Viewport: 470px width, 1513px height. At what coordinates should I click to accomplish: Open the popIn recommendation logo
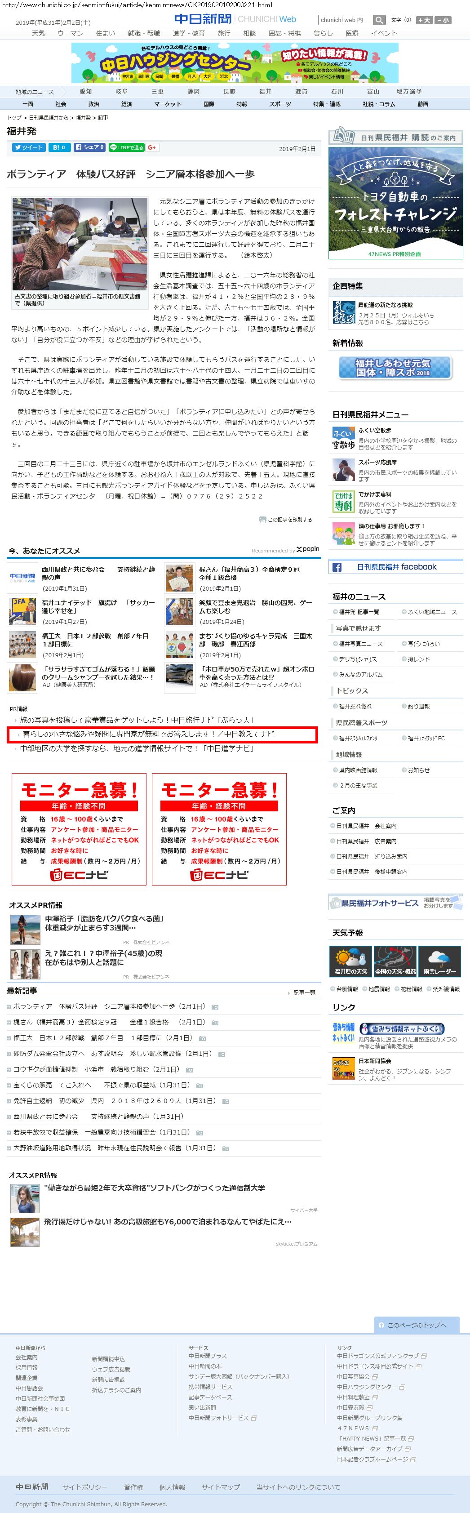(307, 549)
